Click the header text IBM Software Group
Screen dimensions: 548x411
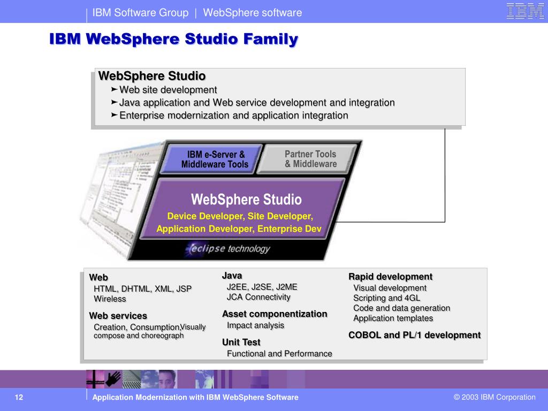click(140, 13)
